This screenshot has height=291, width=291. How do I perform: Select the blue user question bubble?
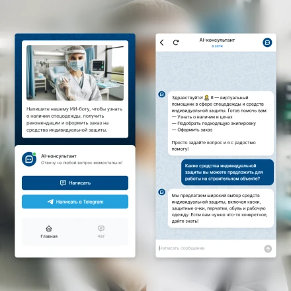[228, 172]
